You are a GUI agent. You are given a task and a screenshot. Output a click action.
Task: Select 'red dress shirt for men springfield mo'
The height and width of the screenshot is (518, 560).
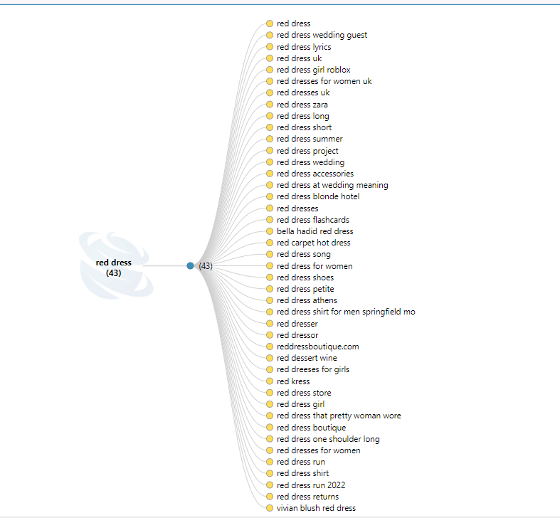click(x=346, y=312)
